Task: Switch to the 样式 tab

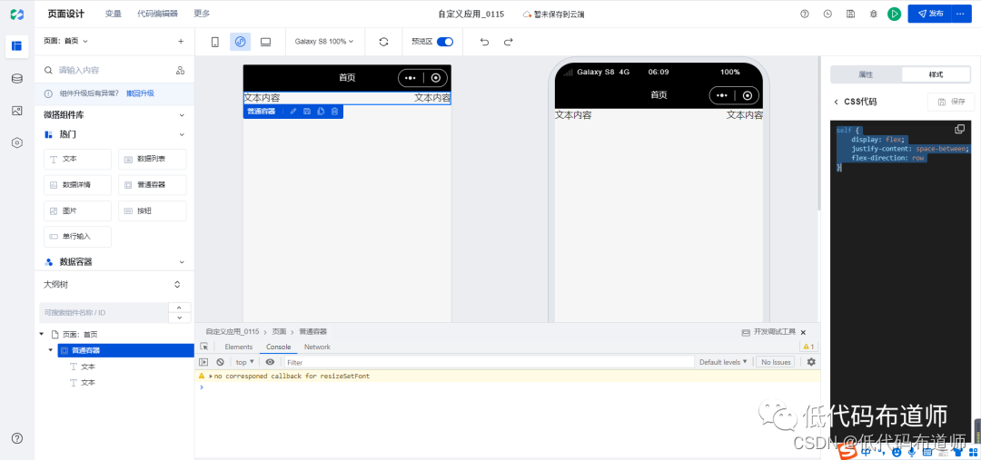Action: click(936, 74)
